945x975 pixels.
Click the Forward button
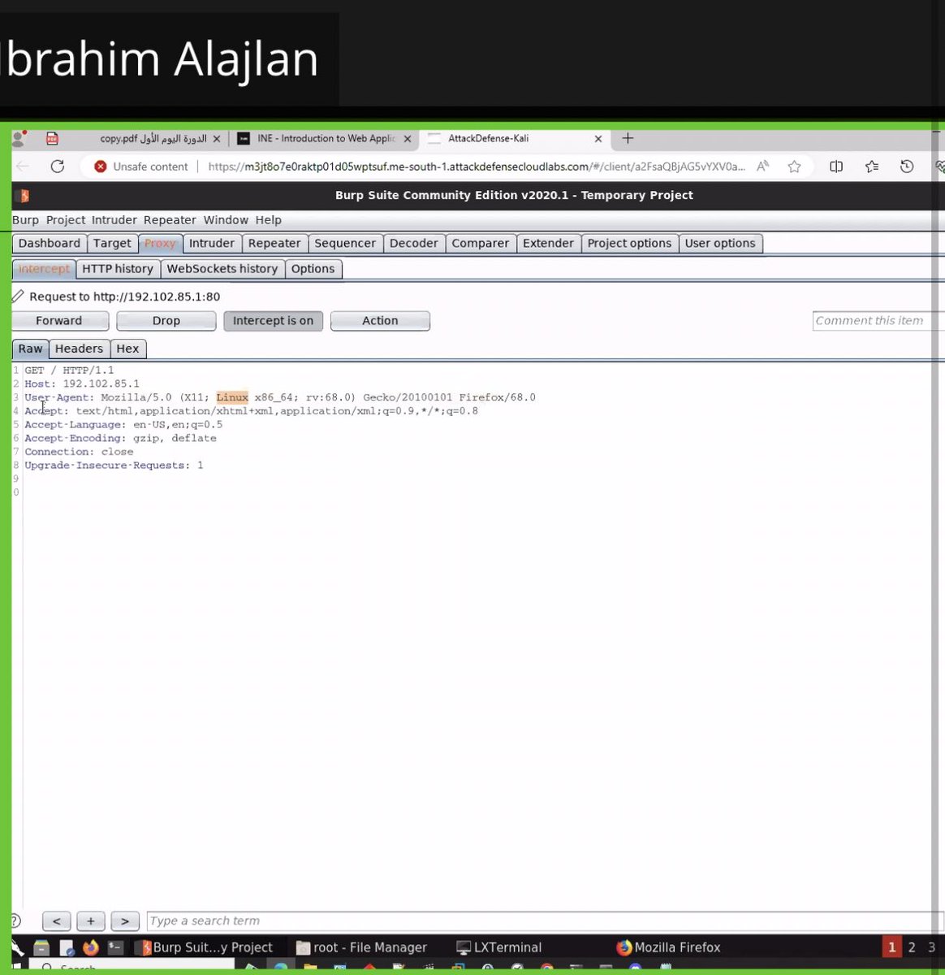[59, 321]
